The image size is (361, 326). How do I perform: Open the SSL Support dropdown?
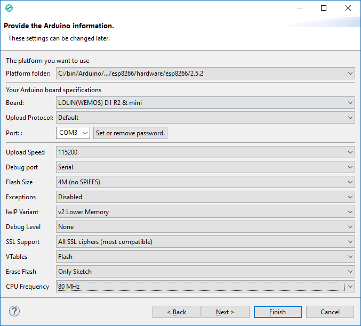click(205, 242)
